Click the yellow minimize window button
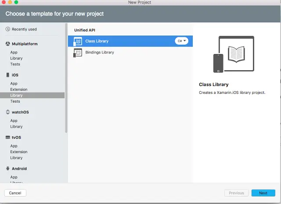Viewport: 281px width, 204px height. (x=10, y=2)
